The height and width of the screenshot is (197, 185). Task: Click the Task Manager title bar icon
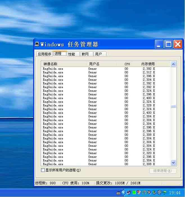(37, 44)
